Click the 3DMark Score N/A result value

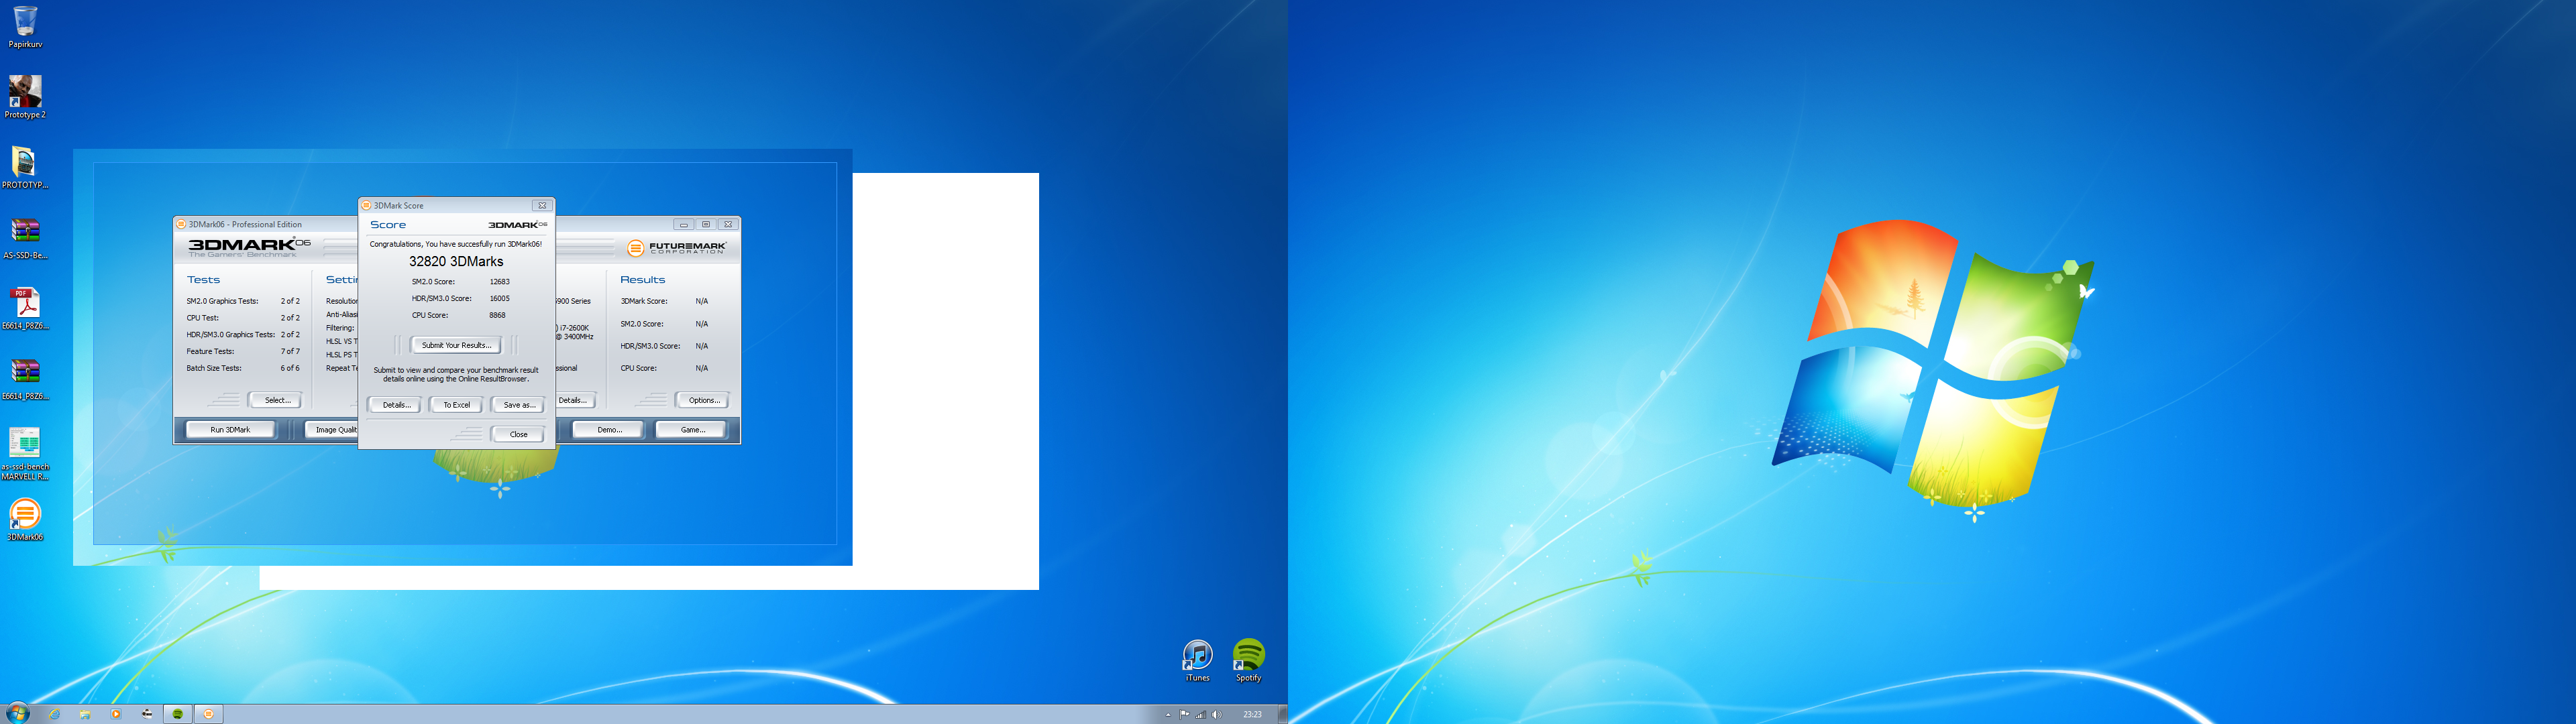(x=702, y=301)
